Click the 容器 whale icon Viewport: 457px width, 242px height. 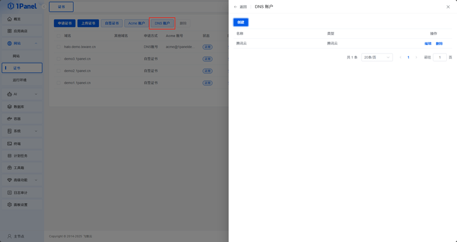tap(10, 119)
